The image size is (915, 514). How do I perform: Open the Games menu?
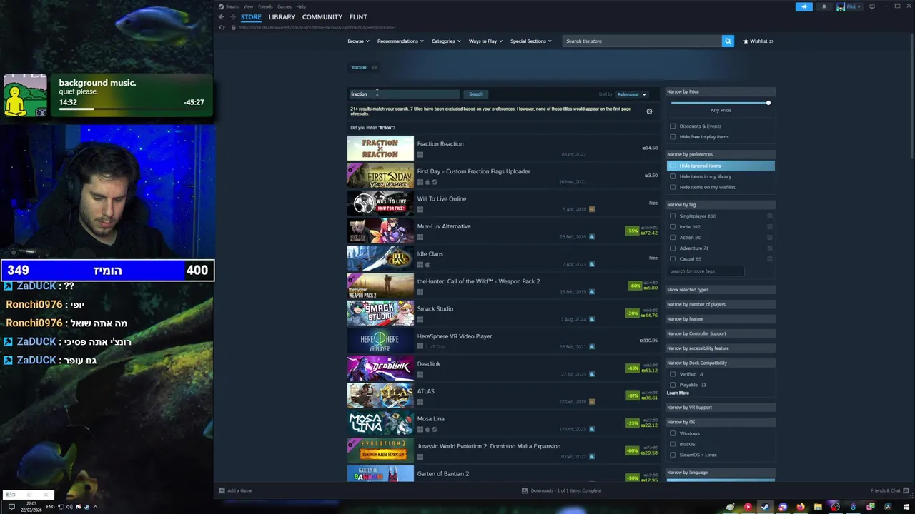tap(284, 6)
